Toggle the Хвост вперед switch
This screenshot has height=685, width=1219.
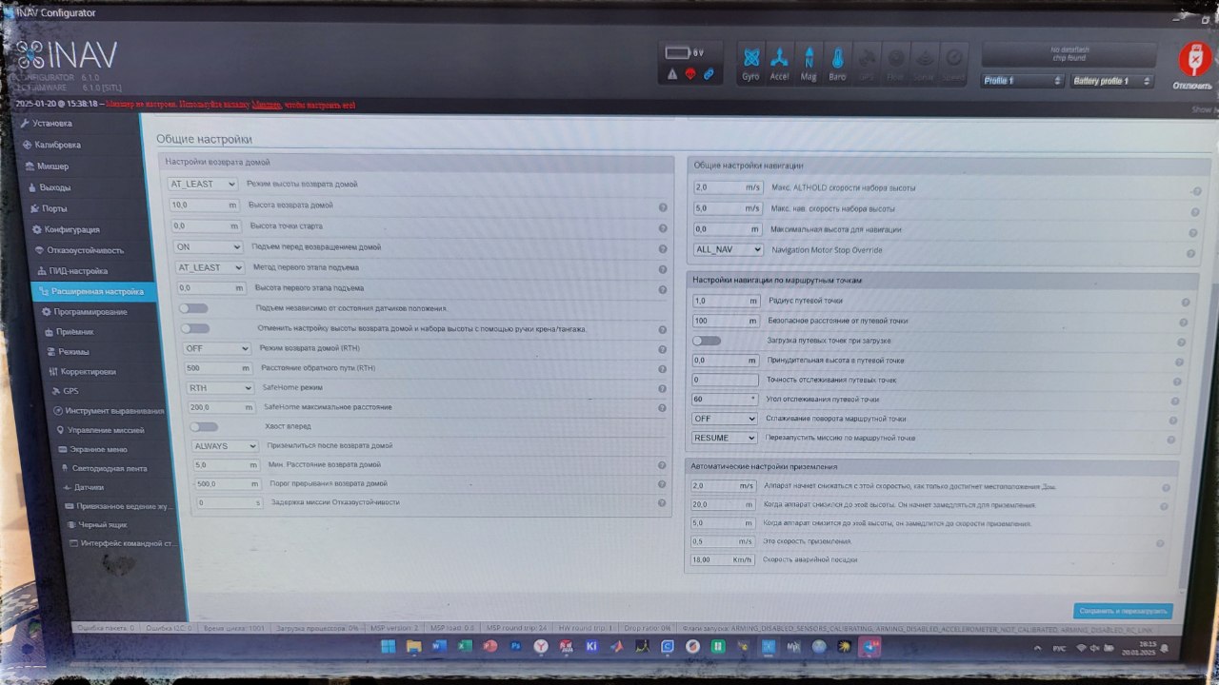(x=204, y=427)
